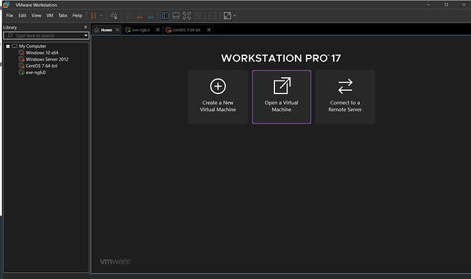Open the File menu
Screen dimensions: 471x279
[x=10, y=15]
